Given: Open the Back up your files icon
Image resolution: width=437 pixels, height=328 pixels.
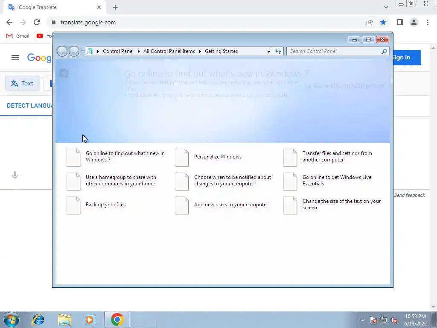Looking at the screenshot, I should click(x=73, y=205).
